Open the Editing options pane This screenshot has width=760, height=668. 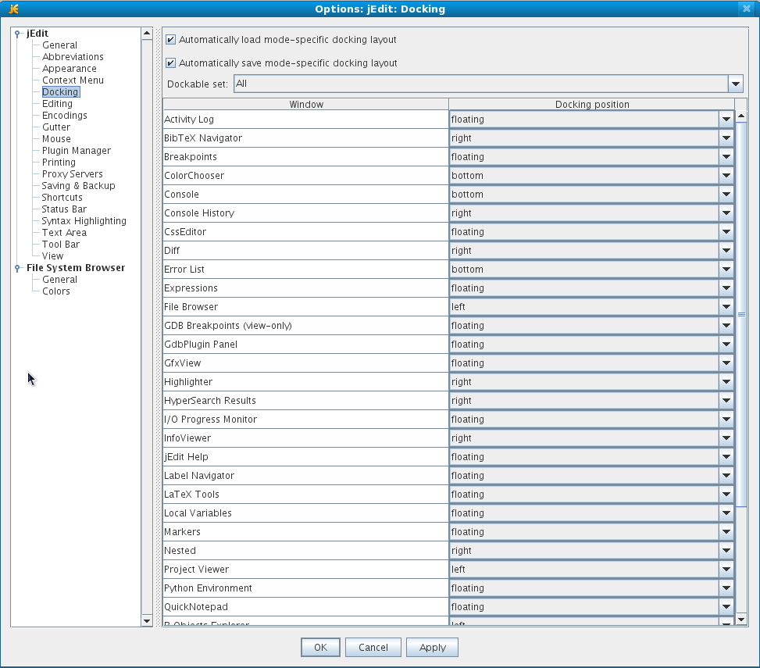point(57,104)
